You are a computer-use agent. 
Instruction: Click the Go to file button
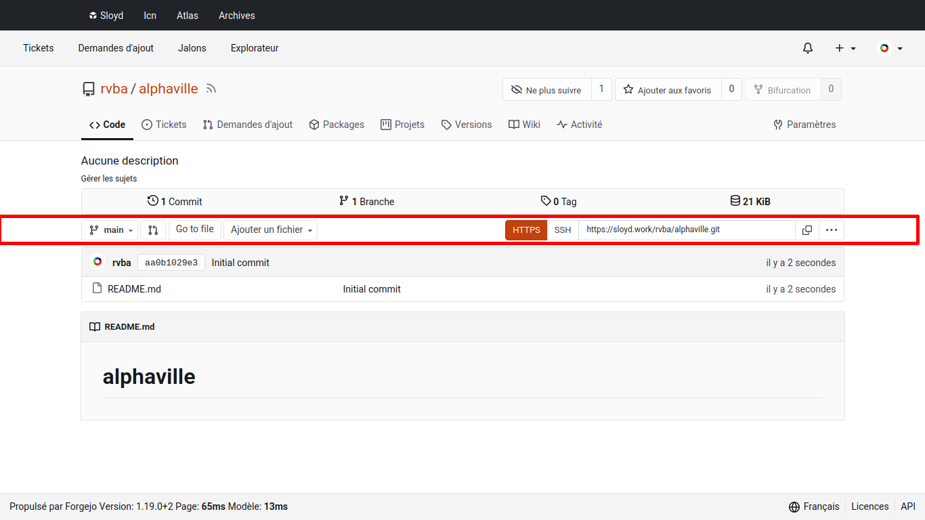point(194,230)
